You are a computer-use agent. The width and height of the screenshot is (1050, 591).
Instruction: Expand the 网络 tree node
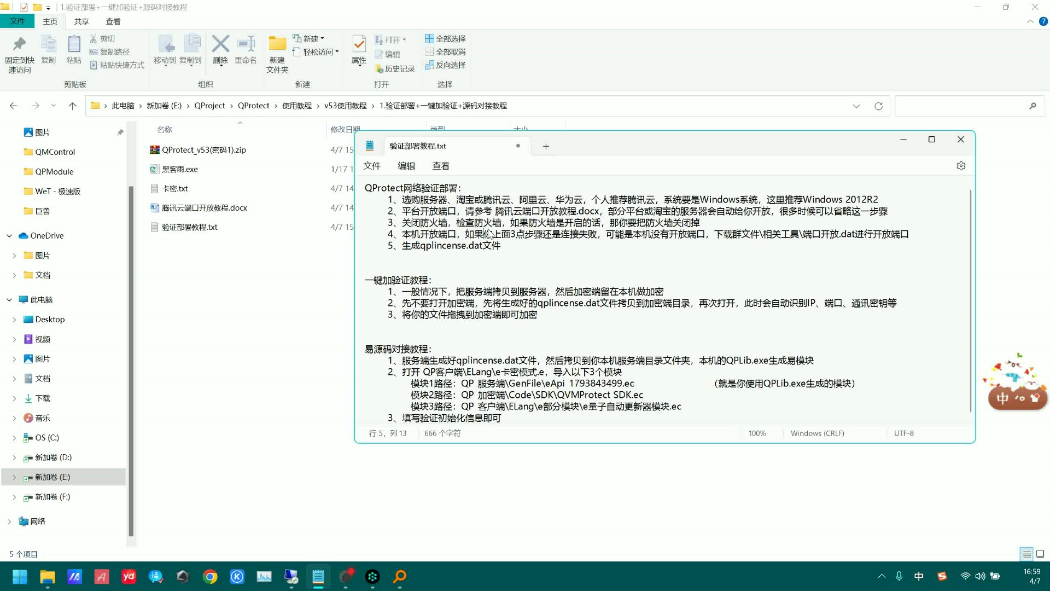click(x=9, y=522)
